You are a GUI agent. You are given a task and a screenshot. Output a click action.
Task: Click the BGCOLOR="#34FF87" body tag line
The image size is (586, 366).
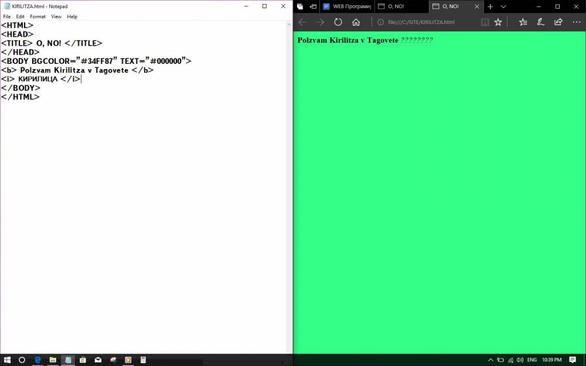pyautogui.click(x=96, y=61)
